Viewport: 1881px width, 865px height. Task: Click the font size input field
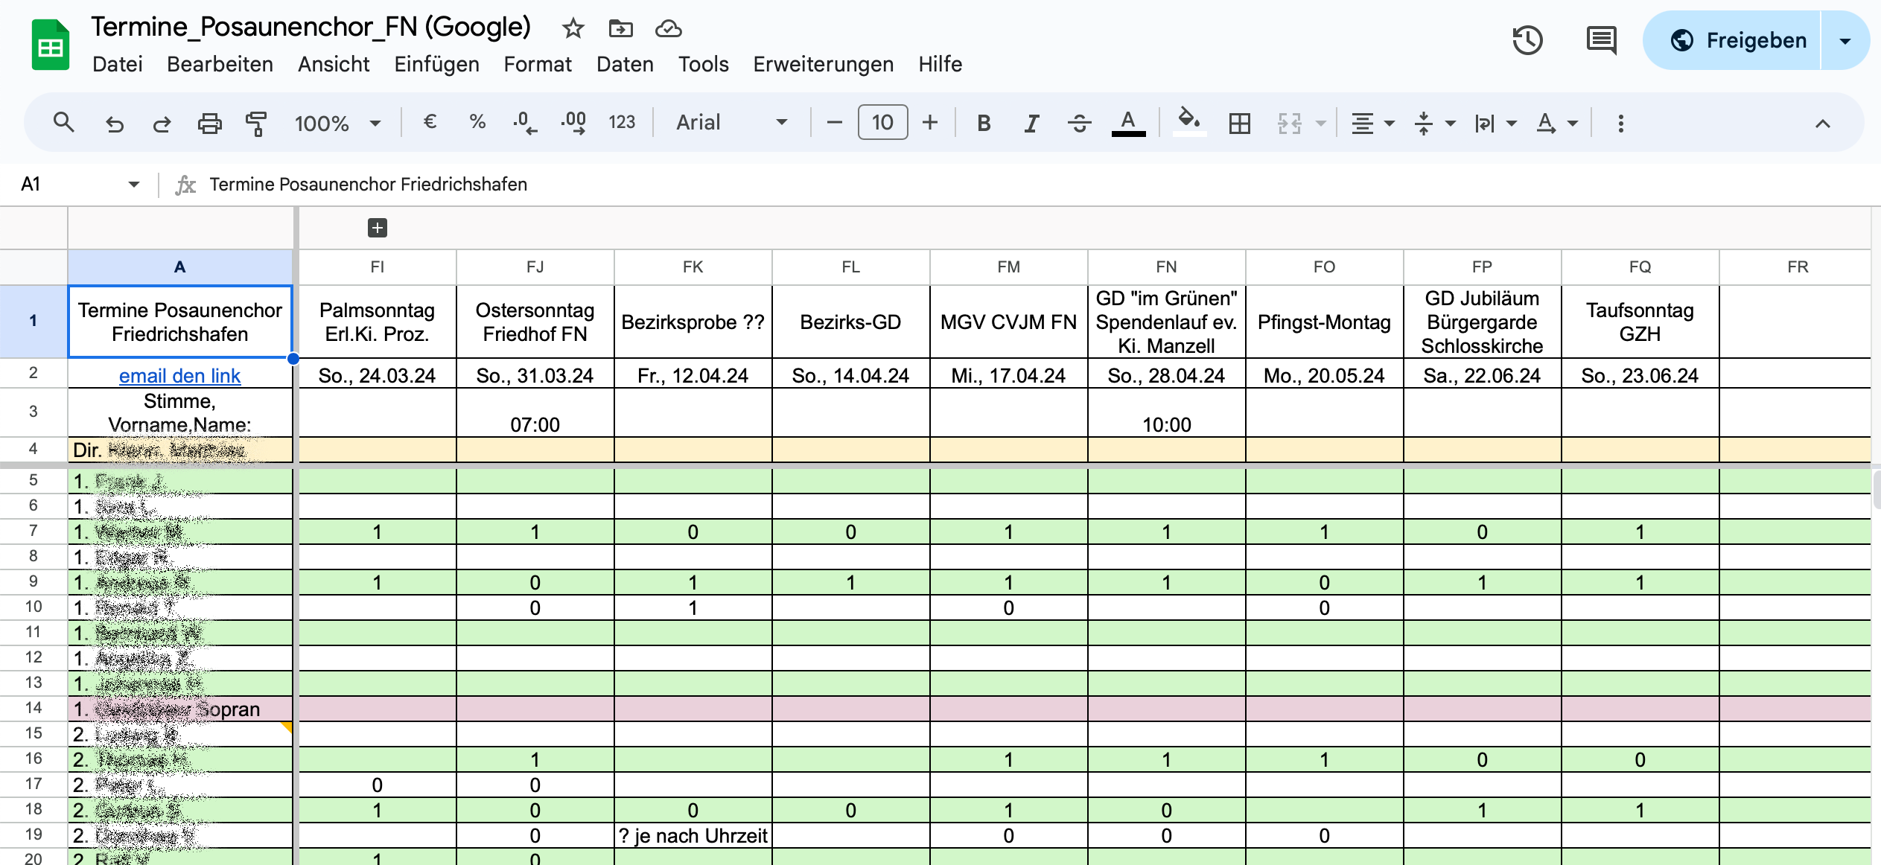click(882, 123)
